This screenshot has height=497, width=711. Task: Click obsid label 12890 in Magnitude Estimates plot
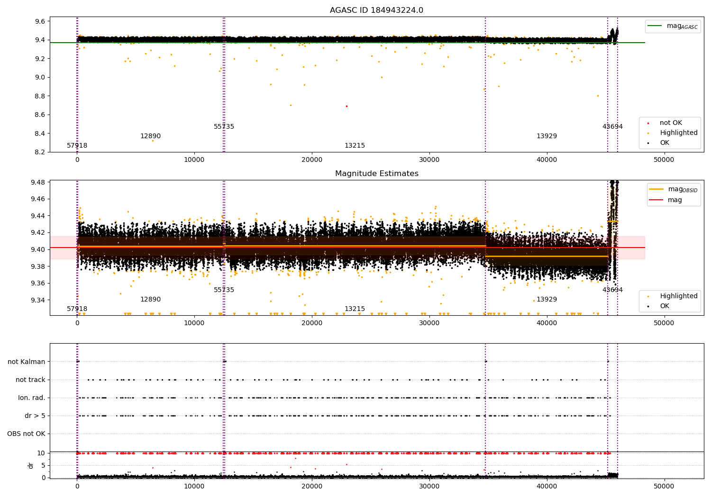150,300
